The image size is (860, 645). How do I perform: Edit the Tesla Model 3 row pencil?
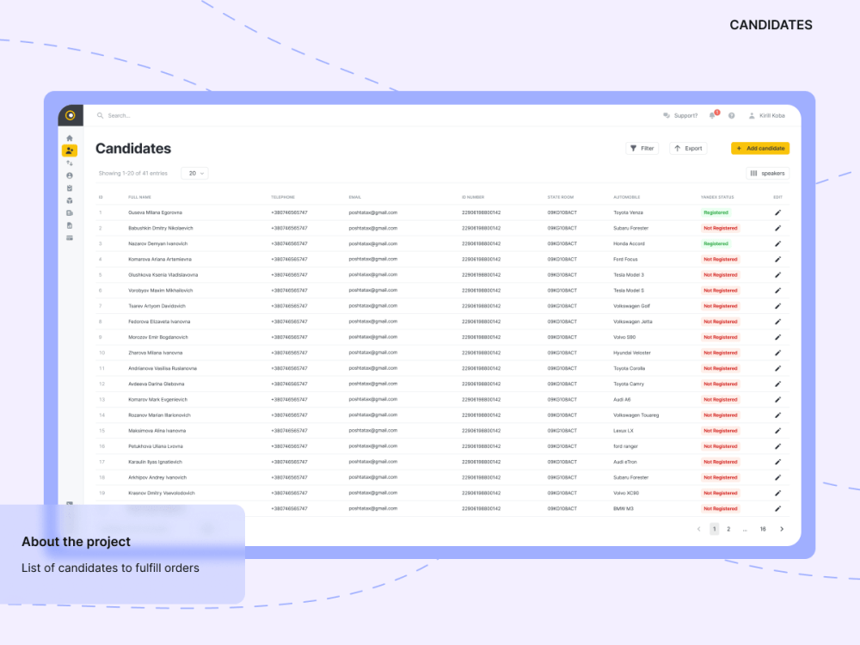tap(777, 275)
